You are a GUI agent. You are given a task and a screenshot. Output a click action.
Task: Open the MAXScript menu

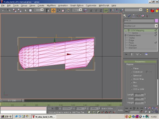104,5
